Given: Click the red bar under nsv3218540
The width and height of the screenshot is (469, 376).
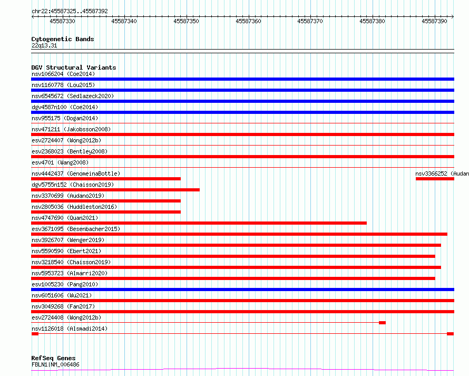Looking at the screenshot, I should tap(236, 267).
